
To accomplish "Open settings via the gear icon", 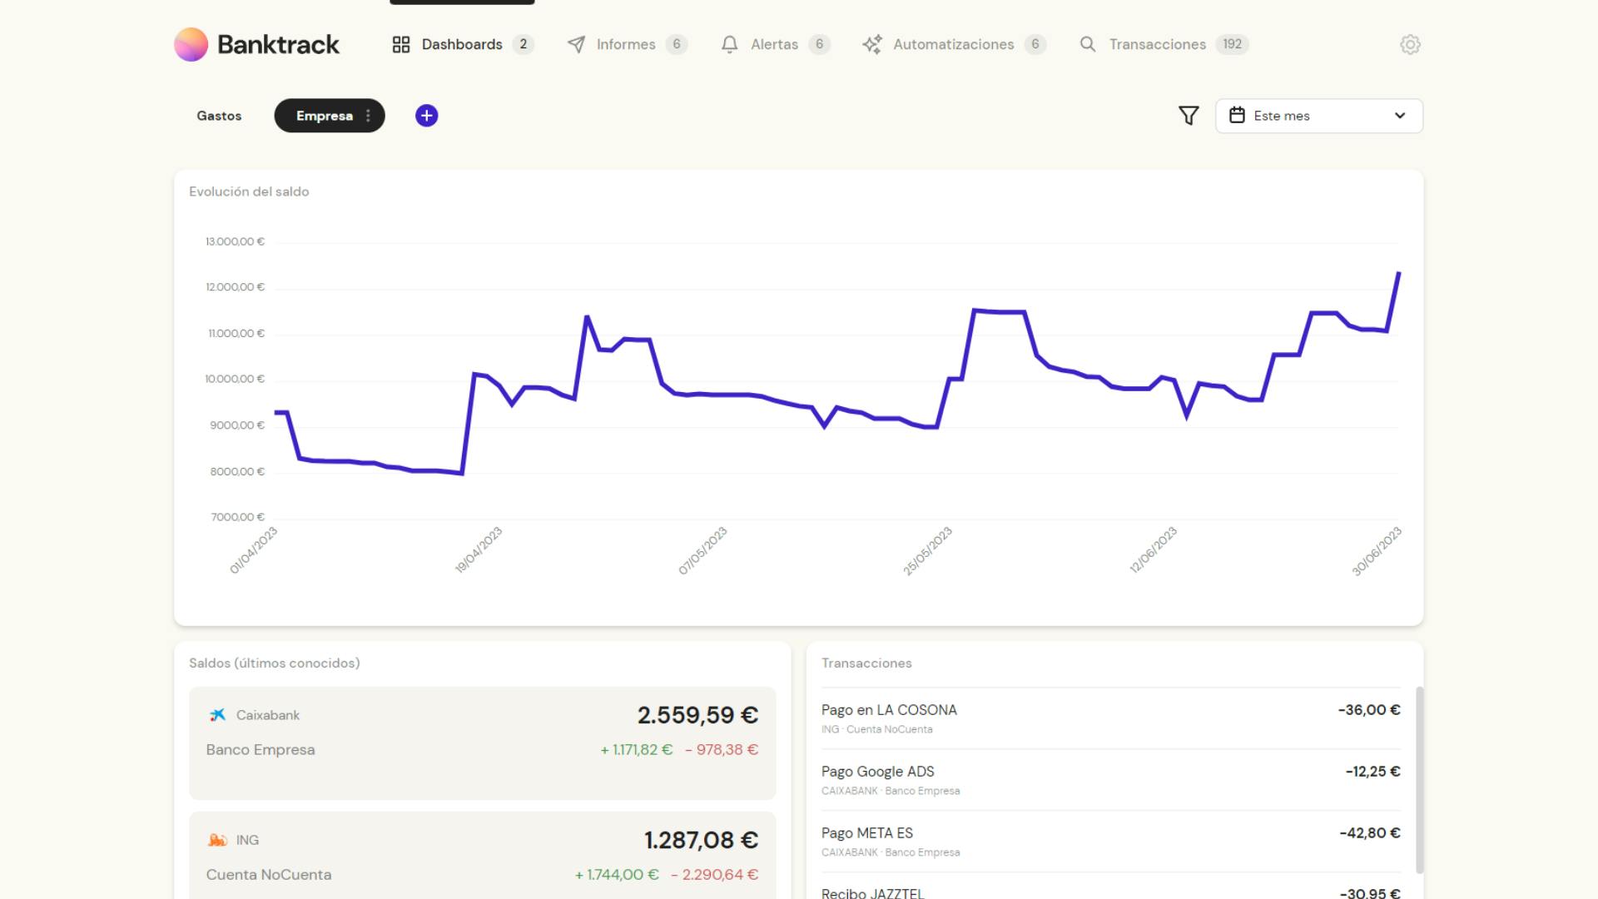I will point(1410,44).
